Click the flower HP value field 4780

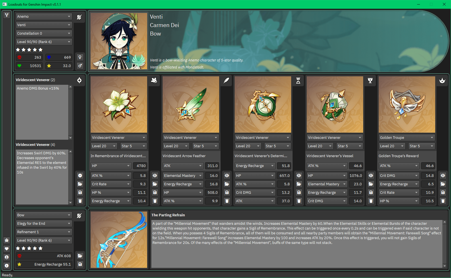click(140, 166)
